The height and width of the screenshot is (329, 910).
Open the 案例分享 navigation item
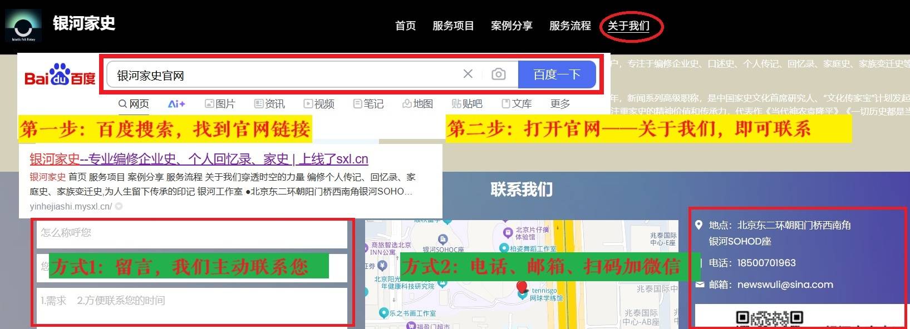[511, 26]
